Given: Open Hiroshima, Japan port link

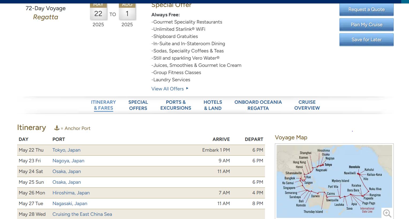Looking at the screenshot, I should pos(71,193).
